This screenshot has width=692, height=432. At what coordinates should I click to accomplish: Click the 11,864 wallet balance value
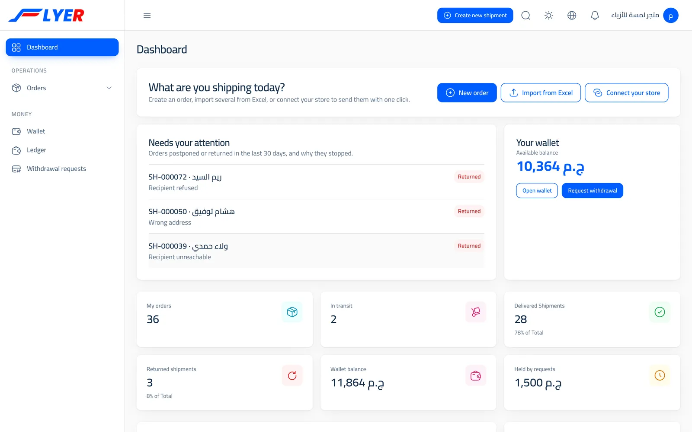(357, 383)
